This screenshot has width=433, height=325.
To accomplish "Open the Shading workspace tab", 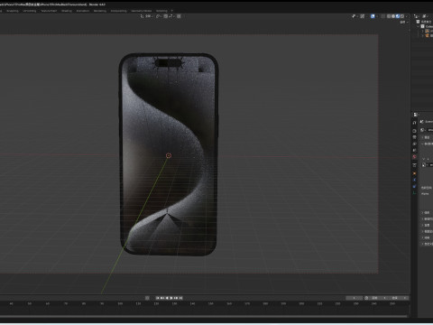I will click(67, 11).
